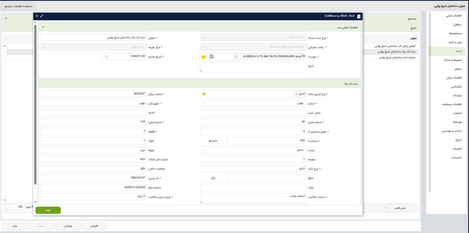Viewport: 469px width, 233px height.
Task: Open the calendar picker for تاریخ صدور
Action: click(x=106, y=57)
